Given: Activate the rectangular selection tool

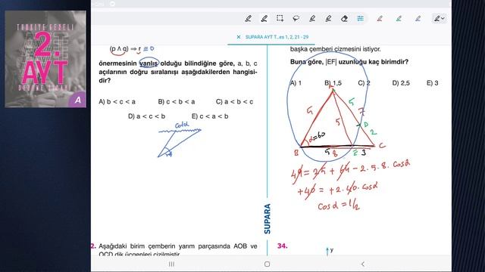Looking at the screenshot, I should [x=280, y=18].
